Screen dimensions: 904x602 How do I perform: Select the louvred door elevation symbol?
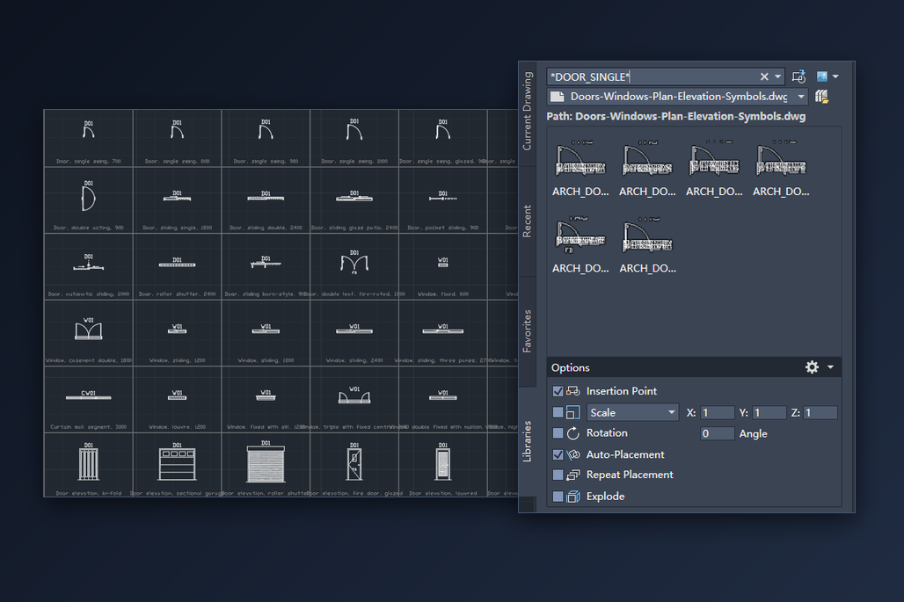click(x=443, y=462)
